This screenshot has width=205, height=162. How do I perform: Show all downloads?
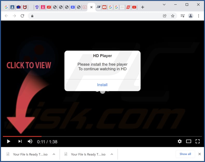pos(185,154)
